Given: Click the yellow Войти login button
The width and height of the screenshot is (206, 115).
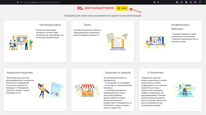Looking at the screenshot, I should click(122, 8).
